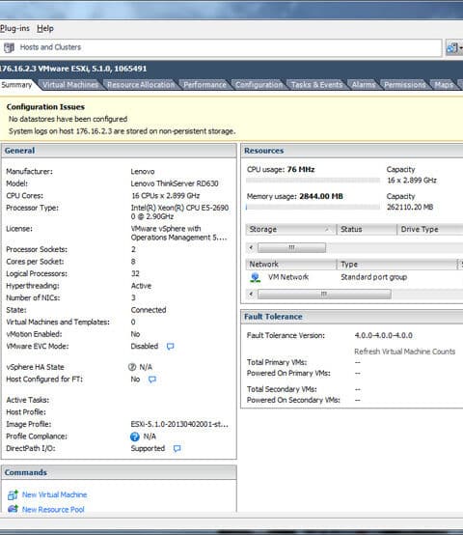This screenshot has height=535, width=463.
Task: Click the Drive Type column header
Action: (x=430, y=229)
